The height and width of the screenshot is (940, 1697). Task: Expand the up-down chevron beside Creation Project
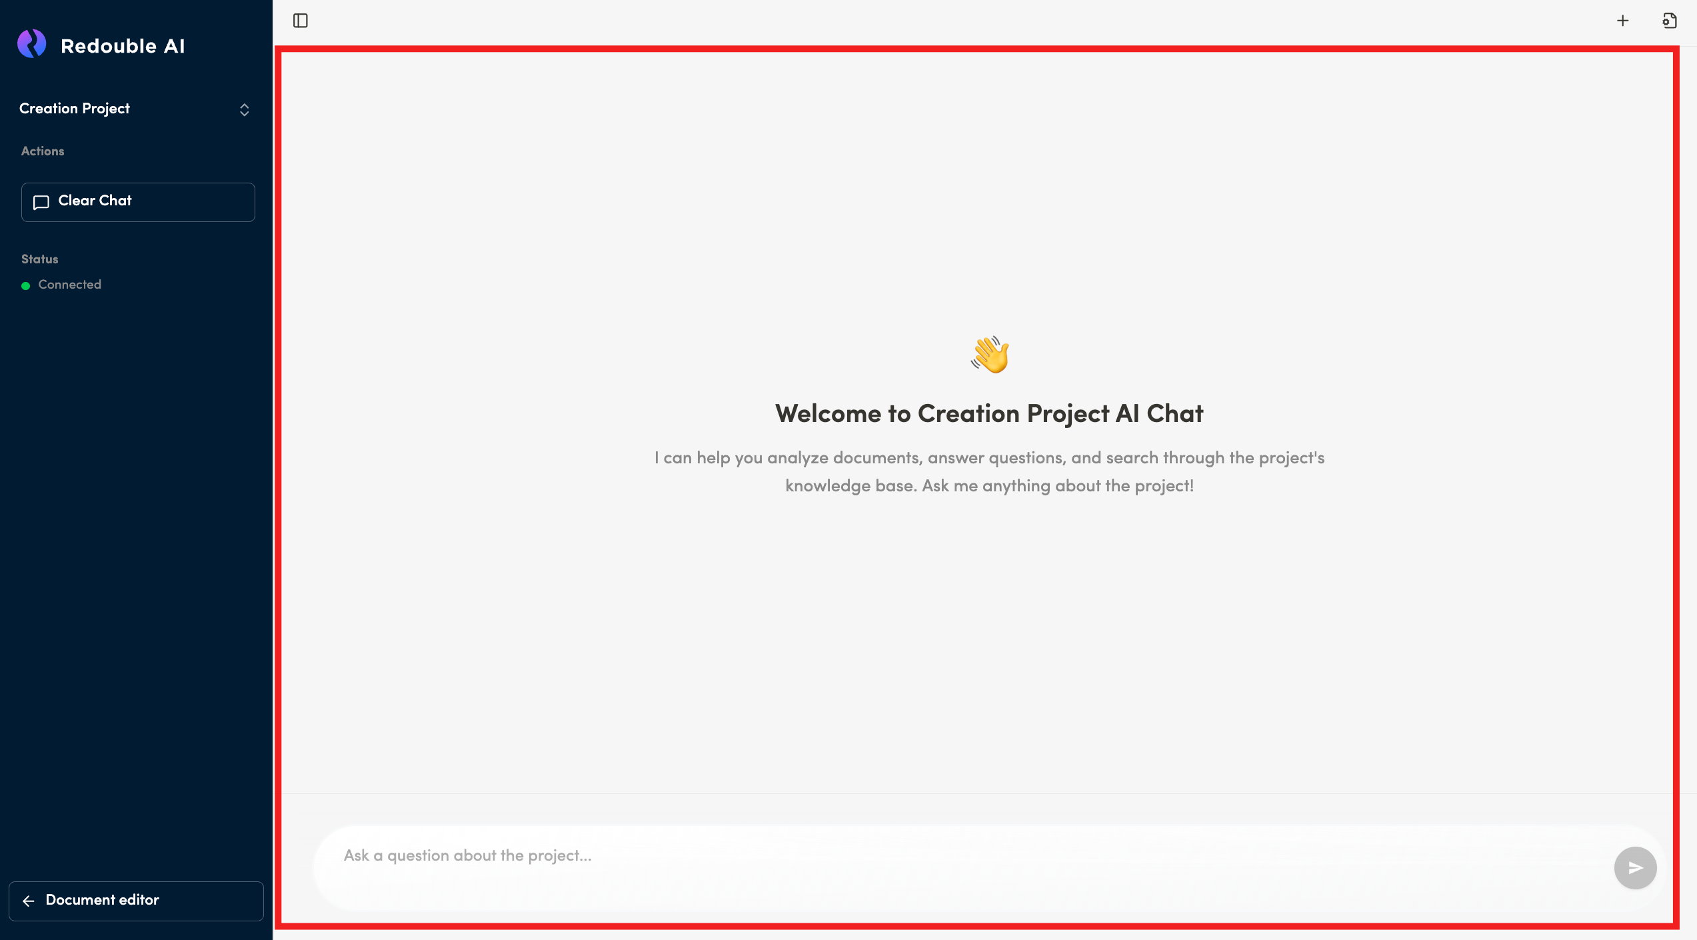pyautogui.click(x=245, y=110)
